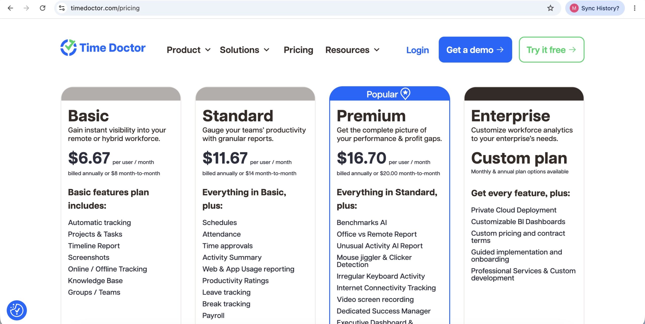Click 'billed annually or $20.00 month-to-month'
Screen dimensions: 645x324
(388, 173)
